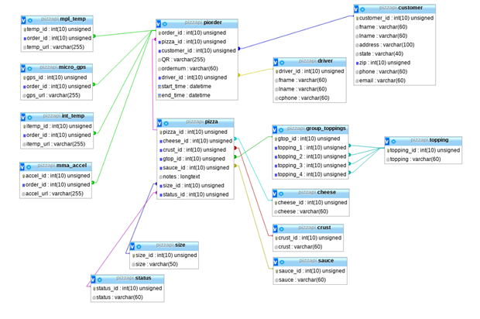Open the gear options icon on topping table
Viewport: 480px width, 319px height.
[x=393, y=142]
